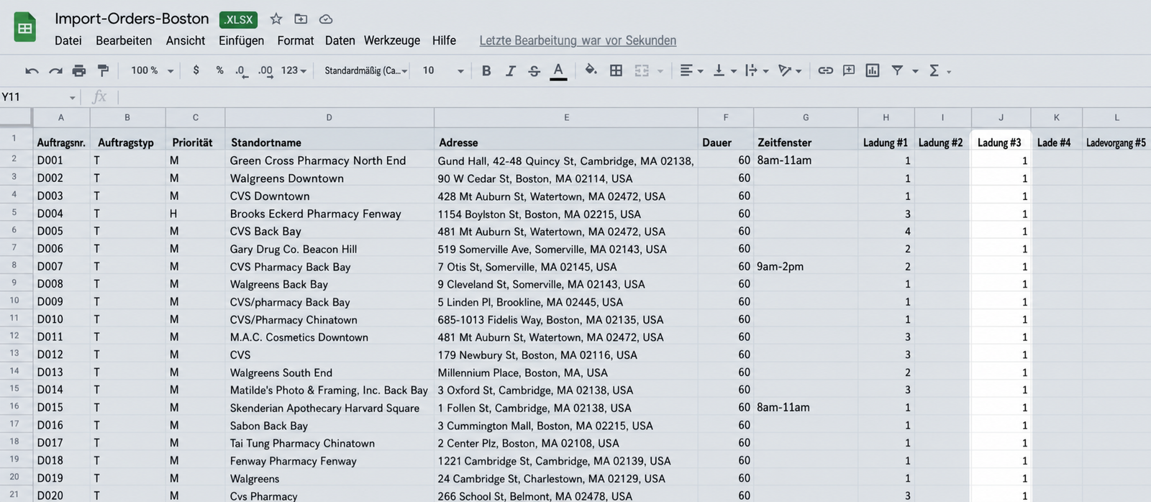Open text wrapping dropdown
The image size is (1151, 502).
point(757,70)
